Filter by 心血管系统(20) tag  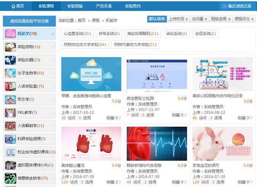(77, 33)
